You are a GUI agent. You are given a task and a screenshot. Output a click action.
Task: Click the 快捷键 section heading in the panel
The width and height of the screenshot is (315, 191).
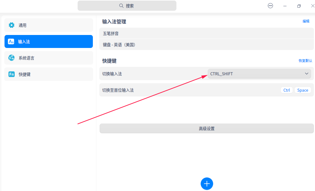[109, 61]
